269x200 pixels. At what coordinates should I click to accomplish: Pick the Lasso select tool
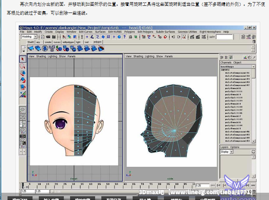[23, 66]
